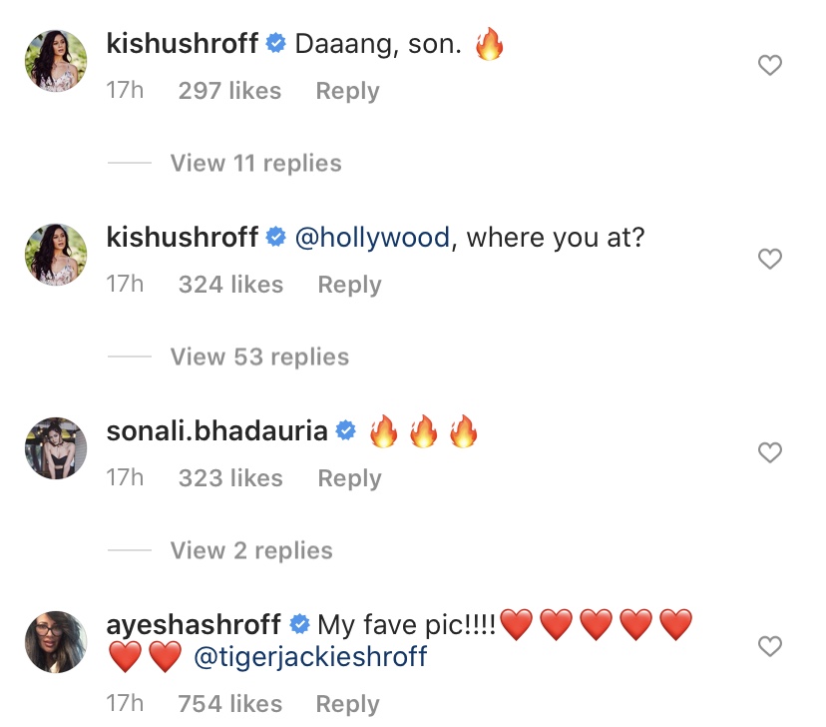Reply to the "Daaang, son." comment
The image size is (826, 727).
click(347, 91)
